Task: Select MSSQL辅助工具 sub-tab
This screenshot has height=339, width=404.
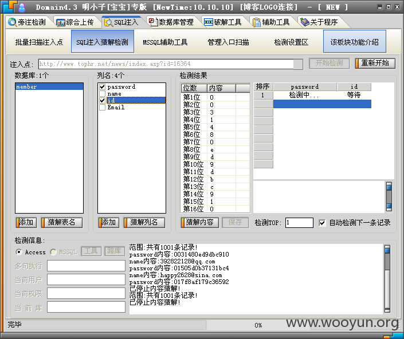Action: click(x=165, y=42)
